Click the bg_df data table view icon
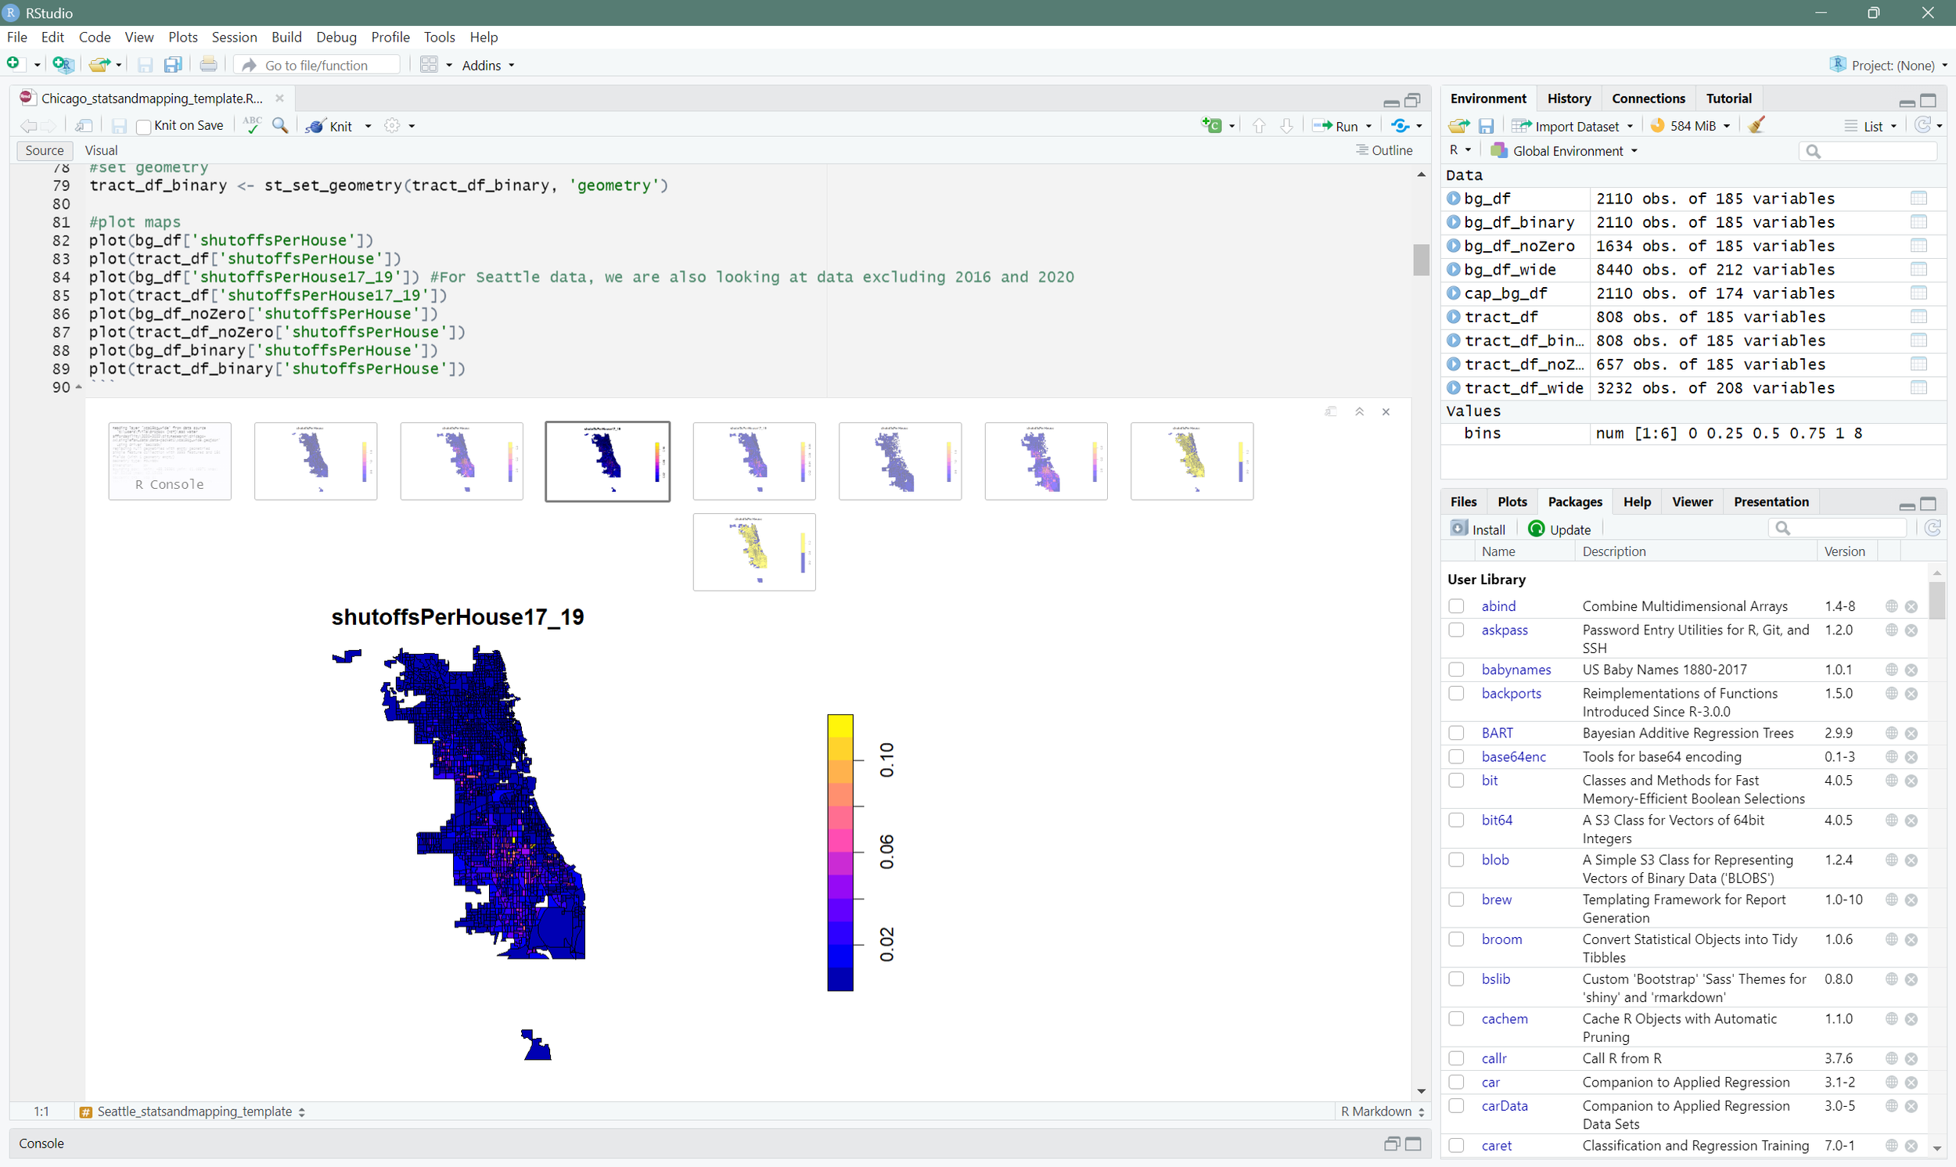Viewport: 1956px width, 1167px height. pos(1918,199)
